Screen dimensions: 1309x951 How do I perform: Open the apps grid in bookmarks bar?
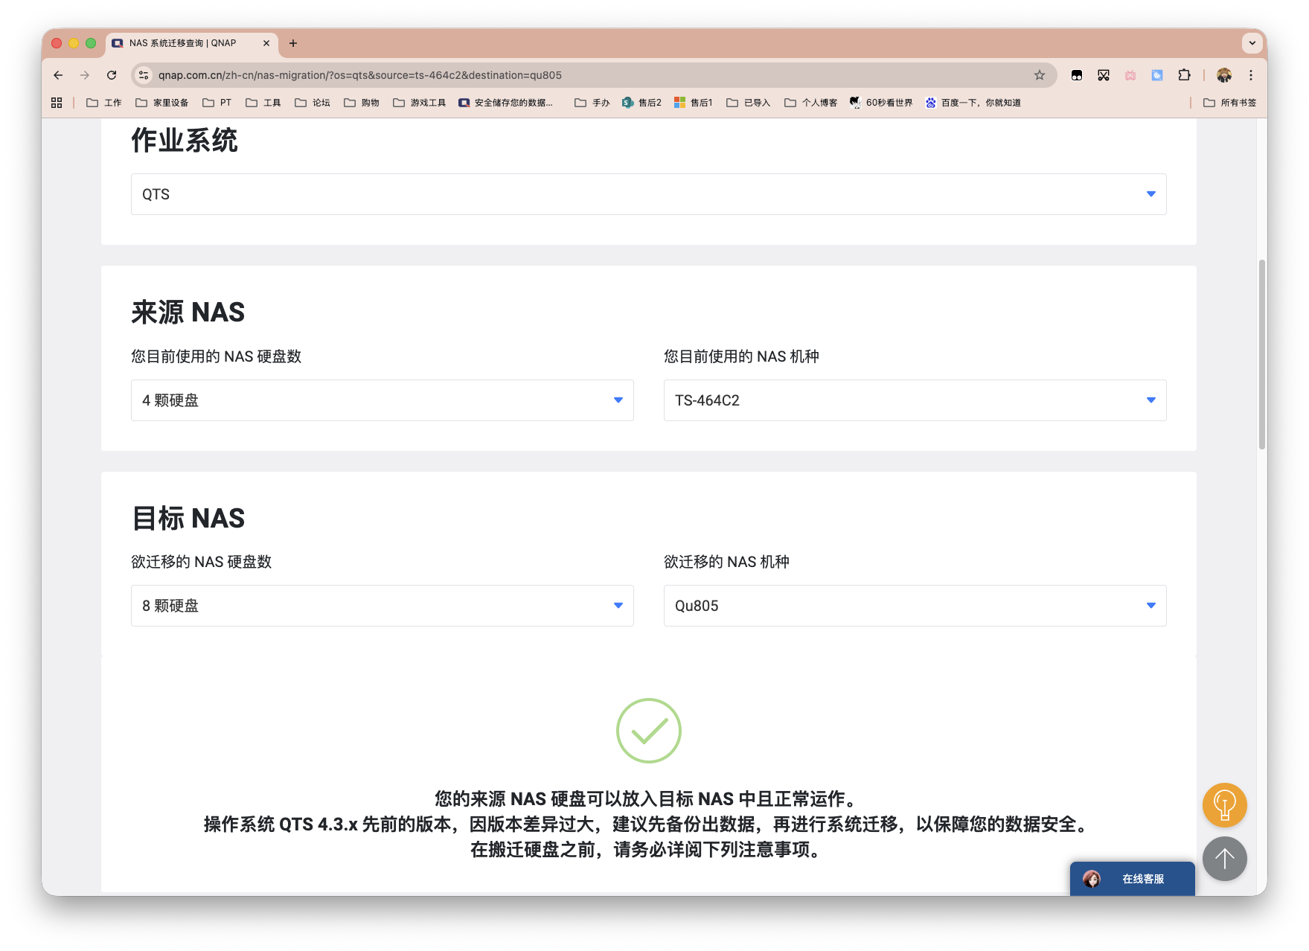[x=57, y=103]
